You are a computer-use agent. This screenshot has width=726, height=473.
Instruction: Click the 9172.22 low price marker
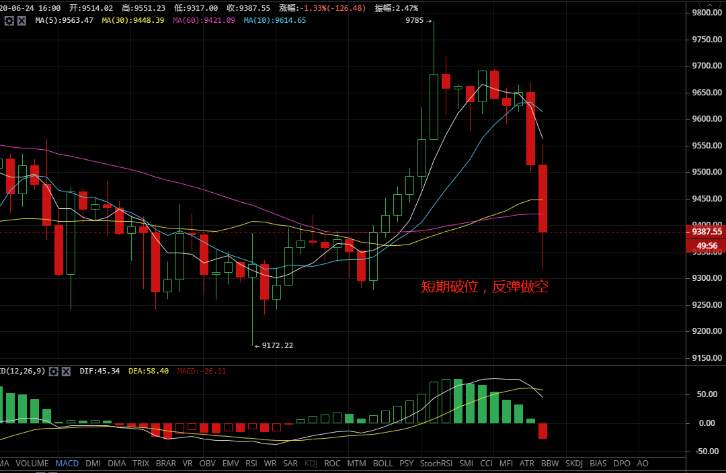point(274,346)
